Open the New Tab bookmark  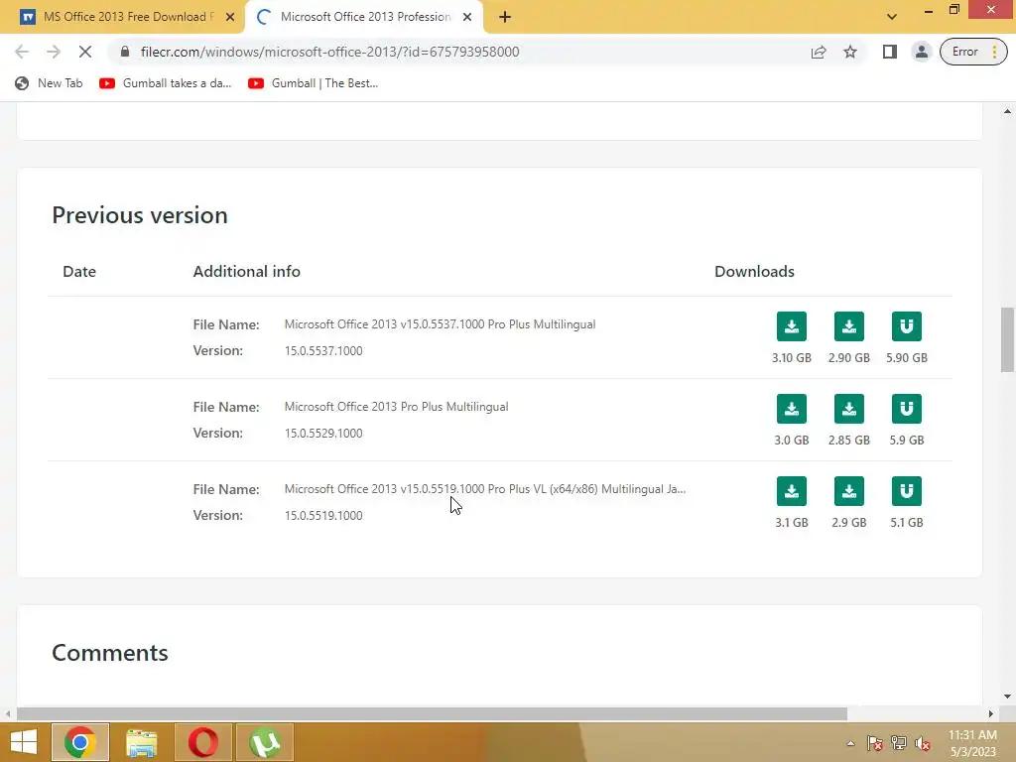pos(50,83)
